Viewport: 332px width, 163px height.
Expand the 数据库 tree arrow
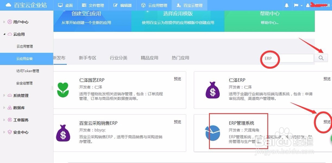[4, 108]
